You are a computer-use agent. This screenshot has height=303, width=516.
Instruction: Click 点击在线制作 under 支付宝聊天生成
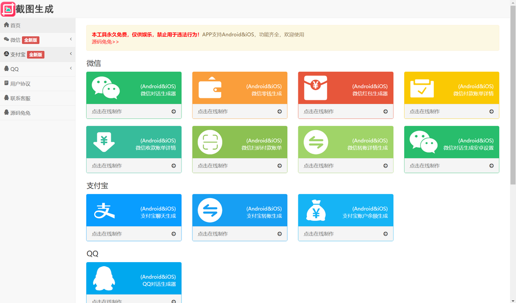pos(107,234)
